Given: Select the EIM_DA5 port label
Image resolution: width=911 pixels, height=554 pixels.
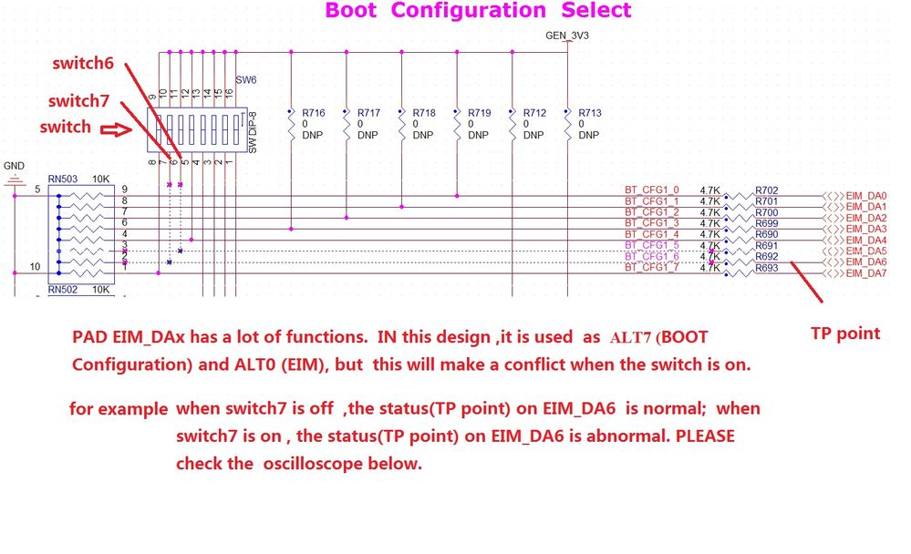Looking at the screenshot, I should click(866, 251).
